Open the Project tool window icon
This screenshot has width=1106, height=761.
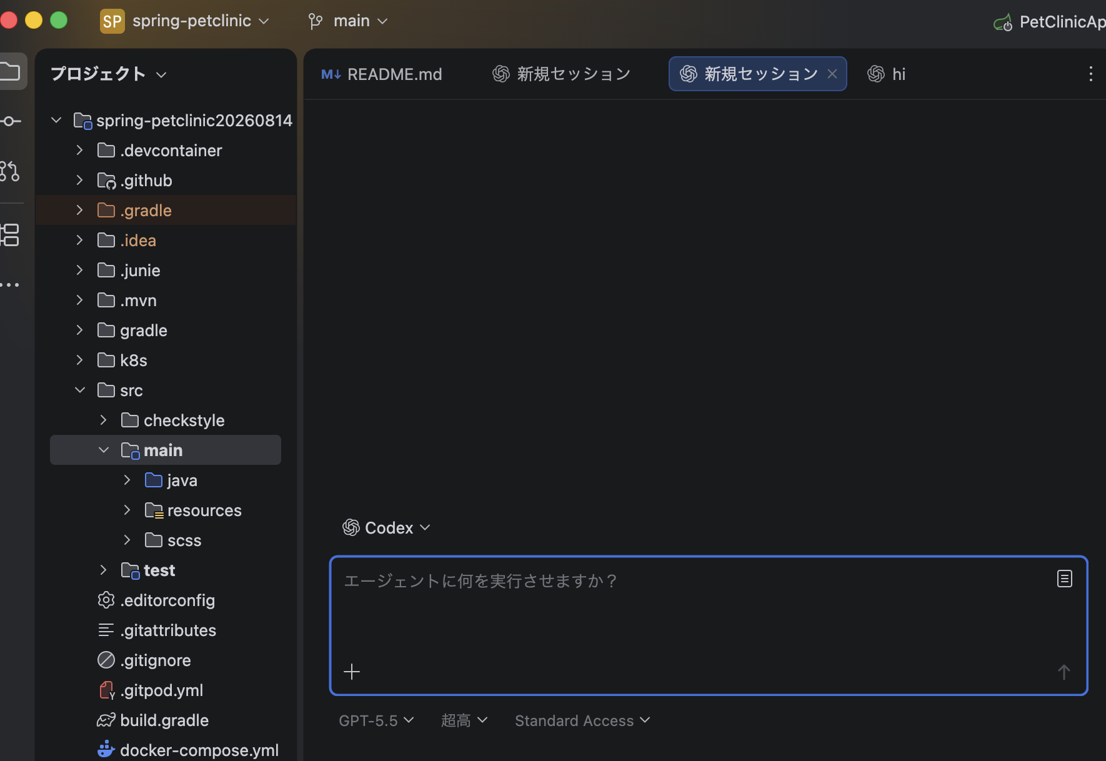(x=10, y=71)
